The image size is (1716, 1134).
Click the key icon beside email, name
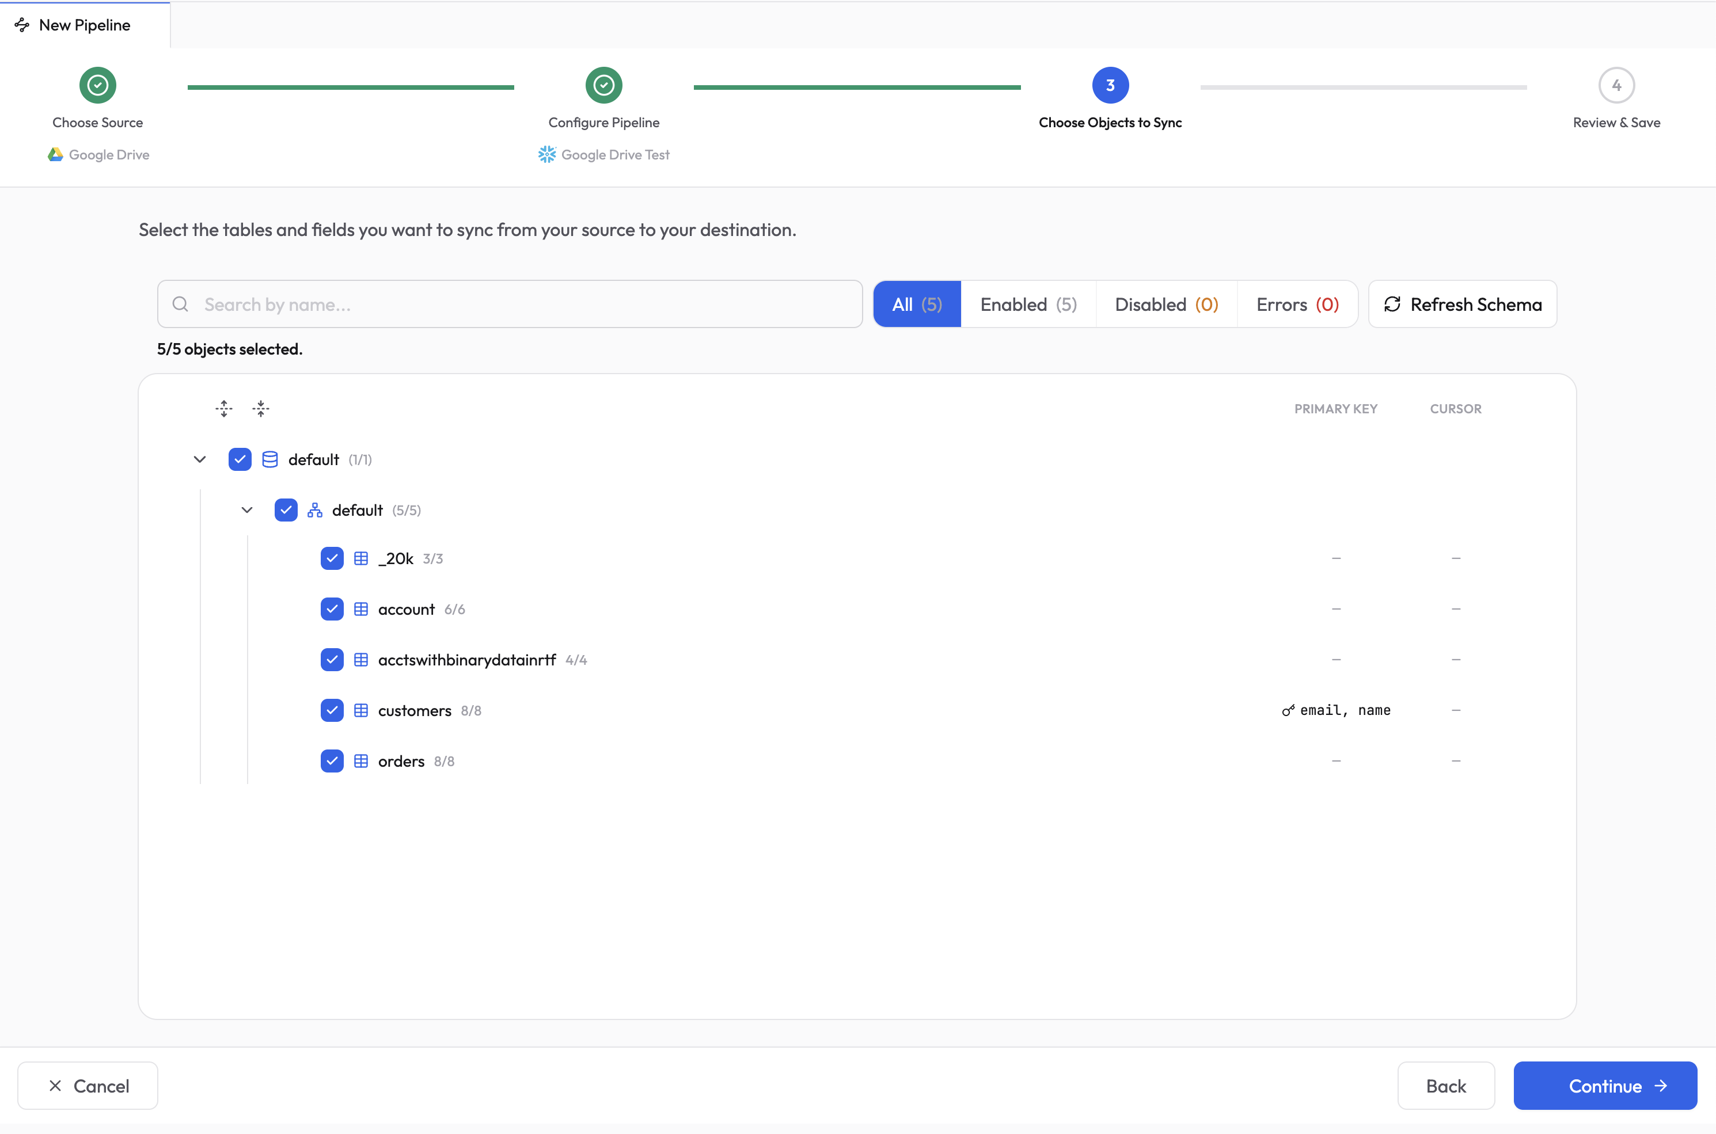tap(1288, 710)
